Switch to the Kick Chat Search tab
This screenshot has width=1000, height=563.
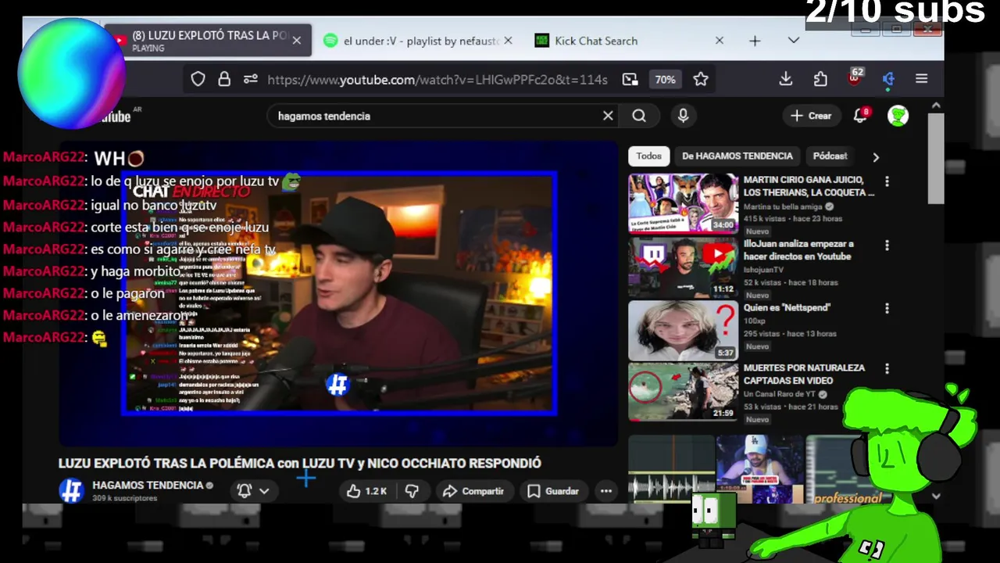pos(596,41)
